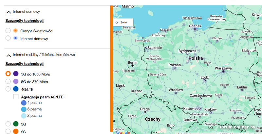
Task: Click the blue 4G/LTE color swatch
Action: click(x=16, y=89)
